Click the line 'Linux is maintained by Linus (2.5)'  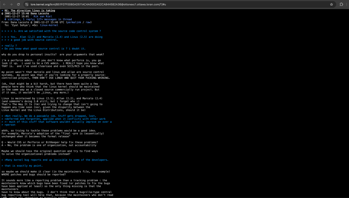coord(52,98)
